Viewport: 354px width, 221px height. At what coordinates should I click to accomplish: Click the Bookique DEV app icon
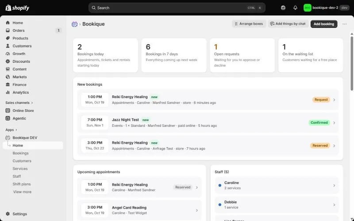(8, 137)
